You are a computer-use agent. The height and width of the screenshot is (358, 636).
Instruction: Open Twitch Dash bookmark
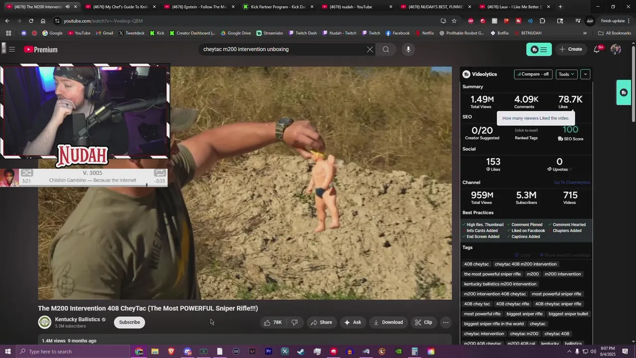coord(302,33)
